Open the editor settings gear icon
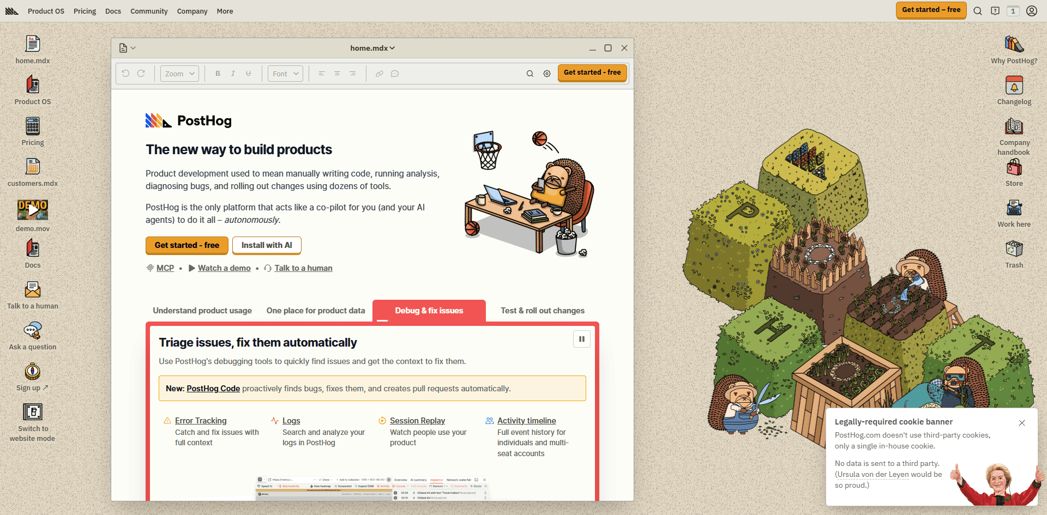This screenshot has height=515, width=1047. (x=547, y=74)
